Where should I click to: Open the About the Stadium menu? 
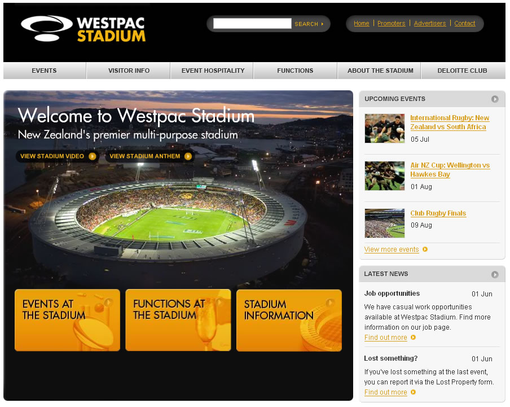pos(380,71)
